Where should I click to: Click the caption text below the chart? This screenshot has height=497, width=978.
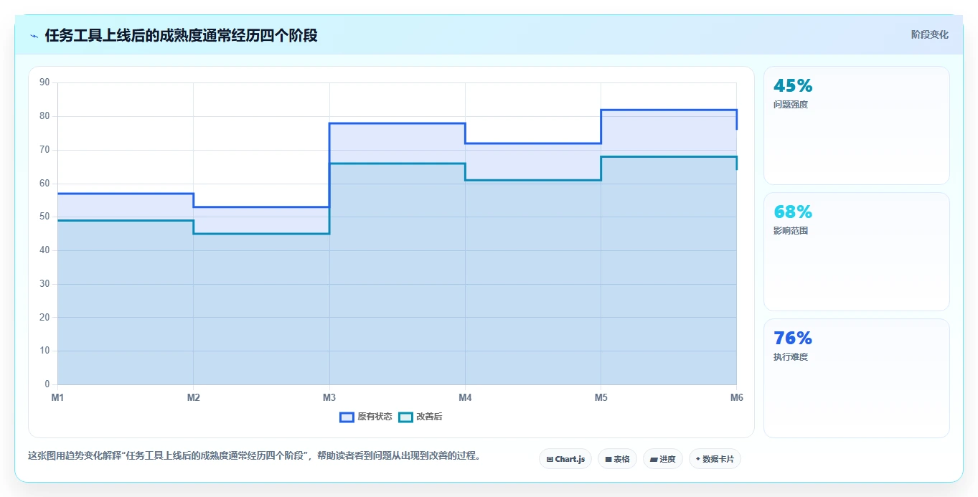pyautogui.click(x=253, y=456)
